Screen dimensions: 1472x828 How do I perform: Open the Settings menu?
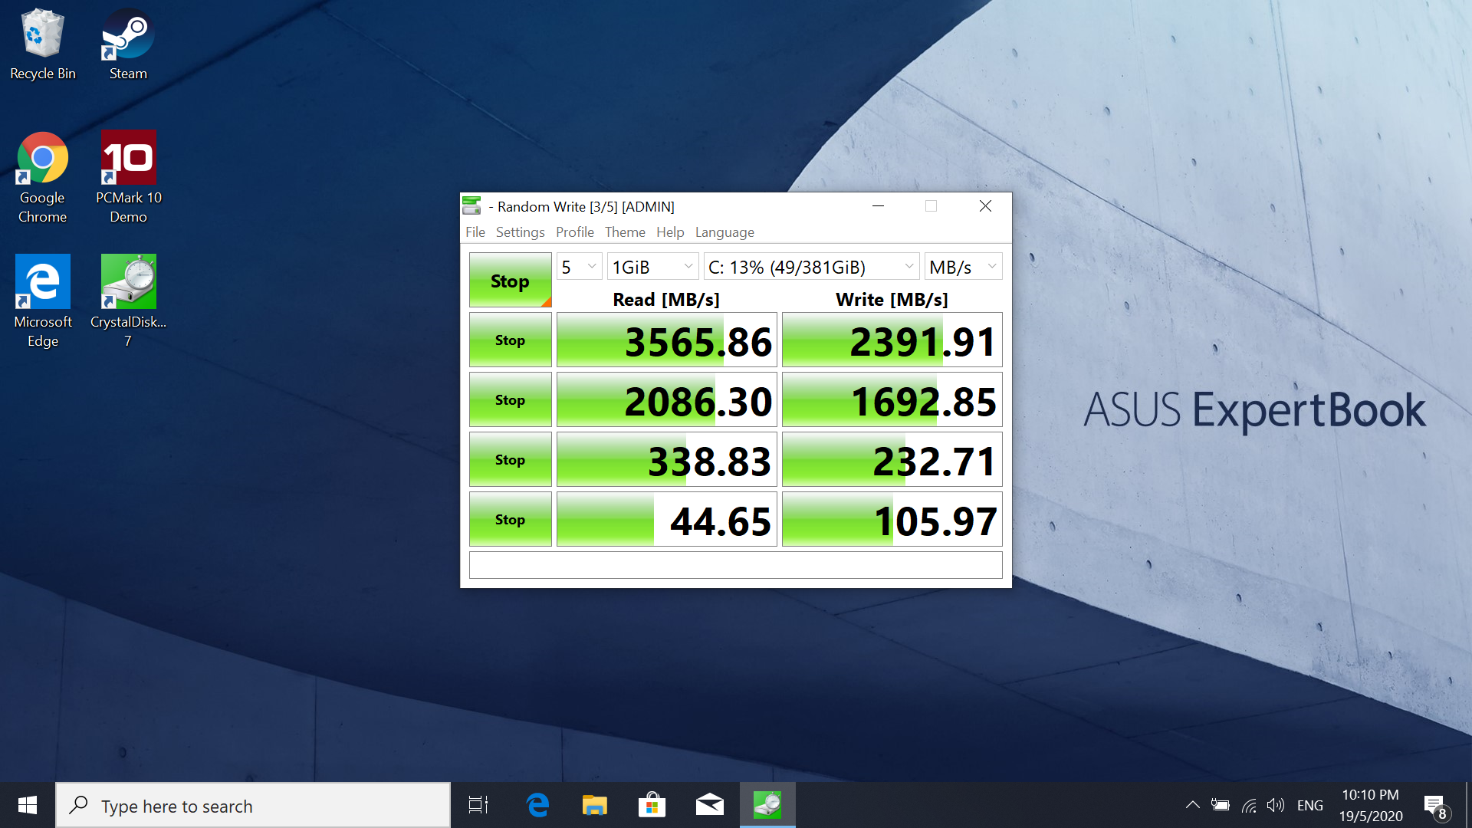click(521, 232)
